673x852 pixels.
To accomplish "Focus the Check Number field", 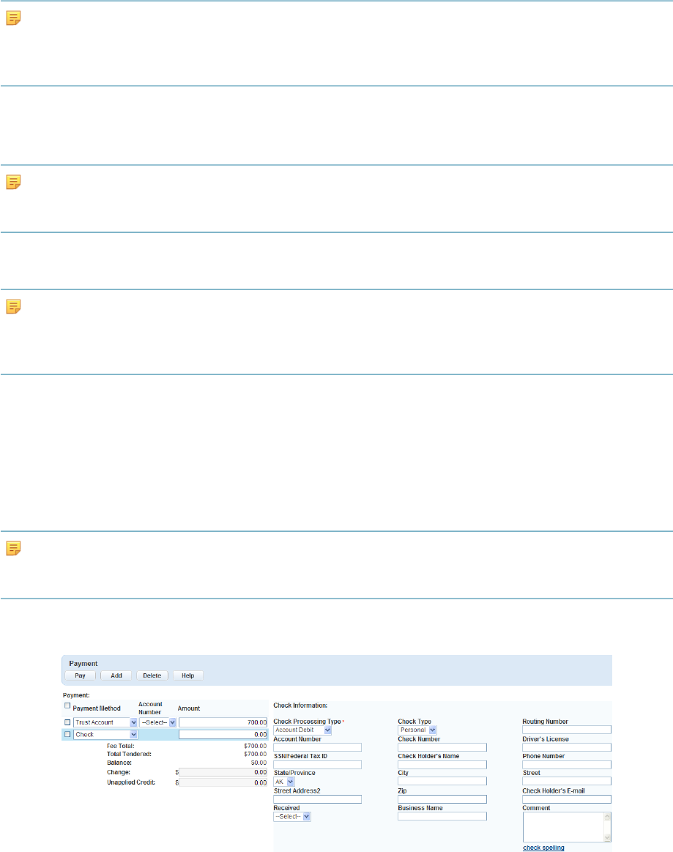I will [442, 747].
